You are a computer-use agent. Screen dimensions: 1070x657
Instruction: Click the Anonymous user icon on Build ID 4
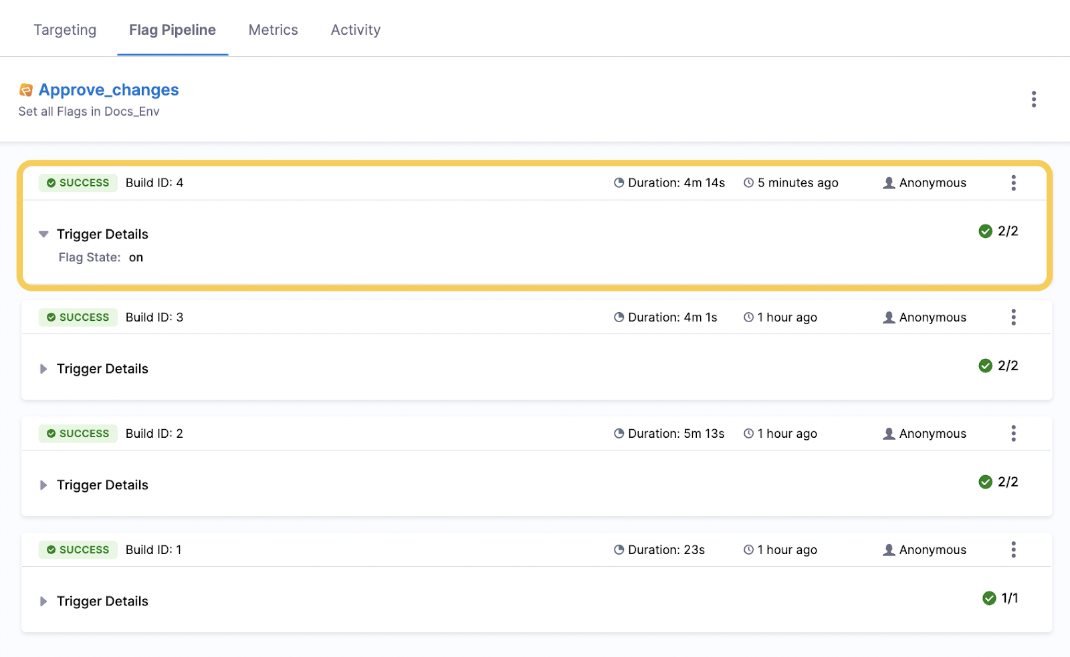coord(888,182)
